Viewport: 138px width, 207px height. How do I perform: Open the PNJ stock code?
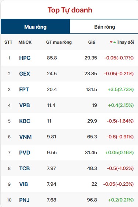point(24,200)
